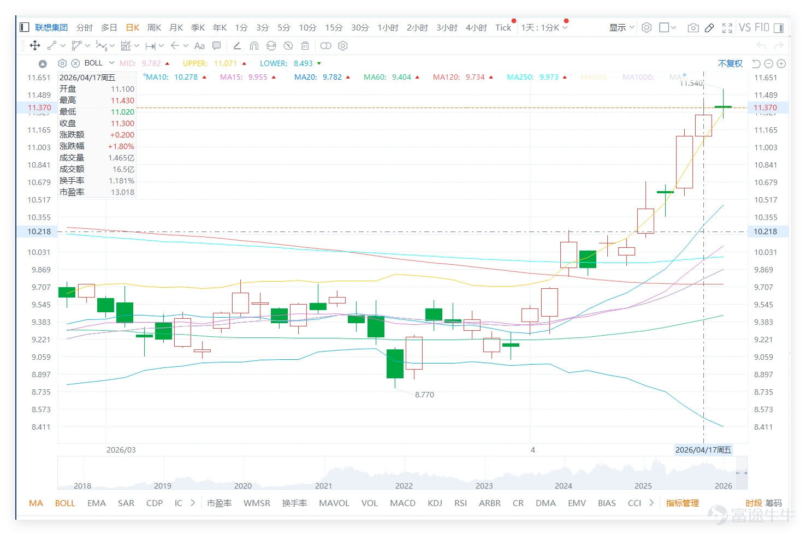Screen dimensions: 806x535
Task: Select the wave pattern drawing tool
Action: (101, 46)
